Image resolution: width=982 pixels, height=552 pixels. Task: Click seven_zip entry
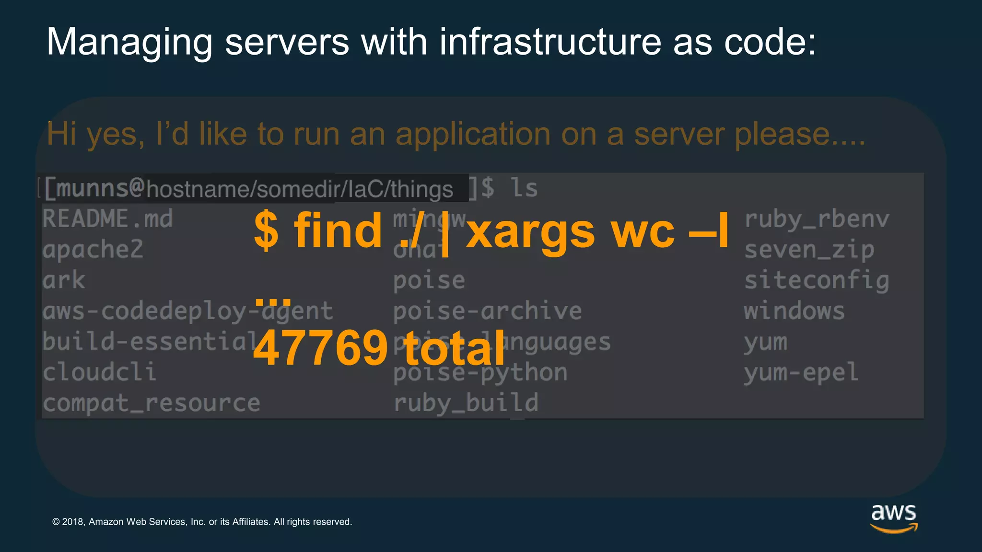pyautogui.click(x=809, y=250)
